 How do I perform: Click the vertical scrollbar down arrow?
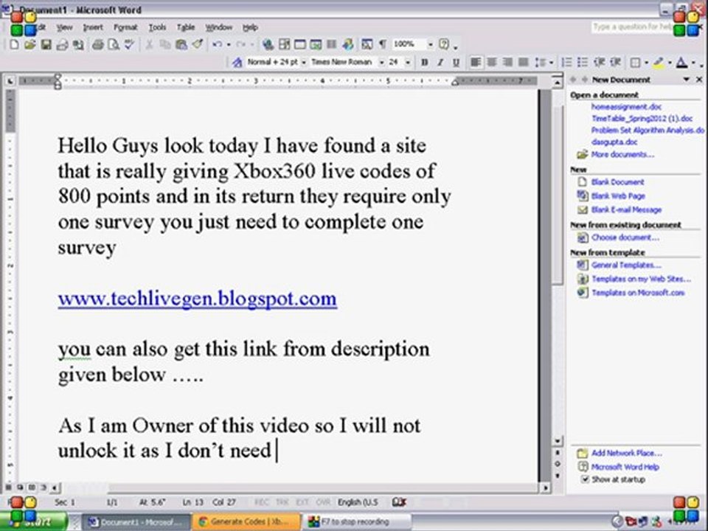(558, 441)
